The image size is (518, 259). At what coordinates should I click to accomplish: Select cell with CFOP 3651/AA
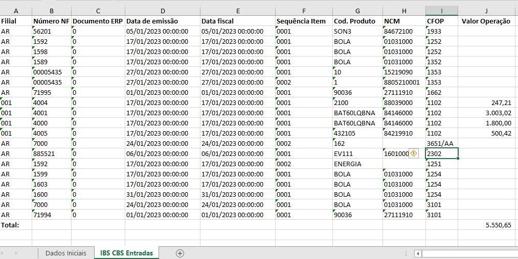point(441,143)
